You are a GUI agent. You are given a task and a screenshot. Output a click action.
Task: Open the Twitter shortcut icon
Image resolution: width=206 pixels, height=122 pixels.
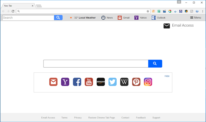coord(113,82)
